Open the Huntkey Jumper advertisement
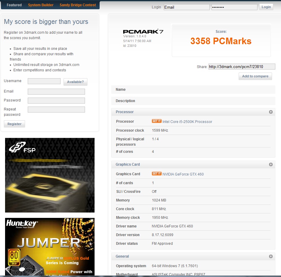This screenshot has height=277, width=281. click(50, 247)
